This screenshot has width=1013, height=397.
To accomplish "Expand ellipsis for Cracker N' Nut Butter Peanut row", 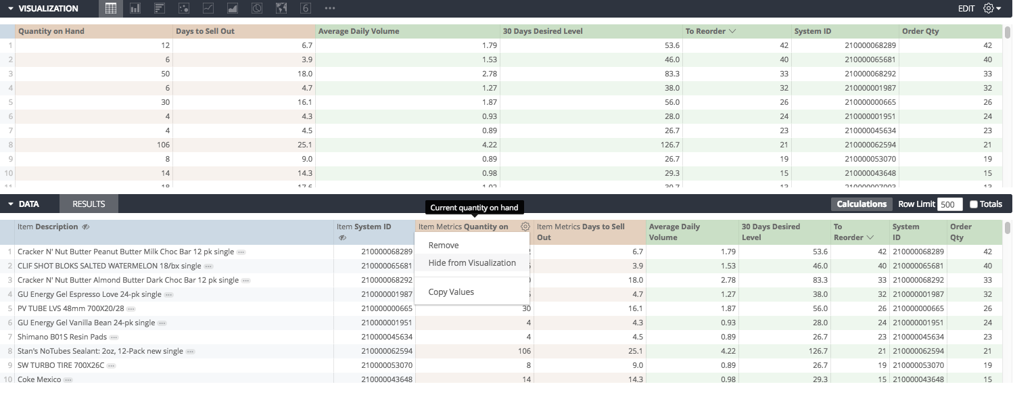I will point(241,252).
